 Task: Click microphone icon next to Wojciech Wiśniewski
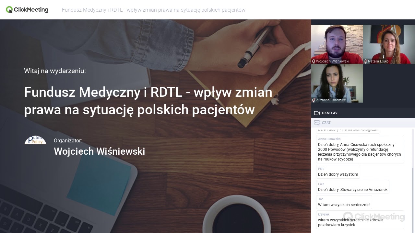pyautogui.click(x=314, y=61)
